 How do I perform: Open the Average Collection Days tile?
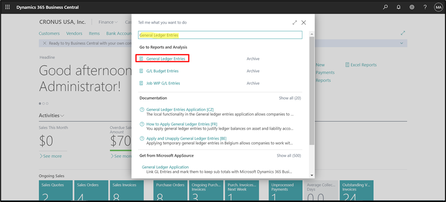tap(321, 191)
